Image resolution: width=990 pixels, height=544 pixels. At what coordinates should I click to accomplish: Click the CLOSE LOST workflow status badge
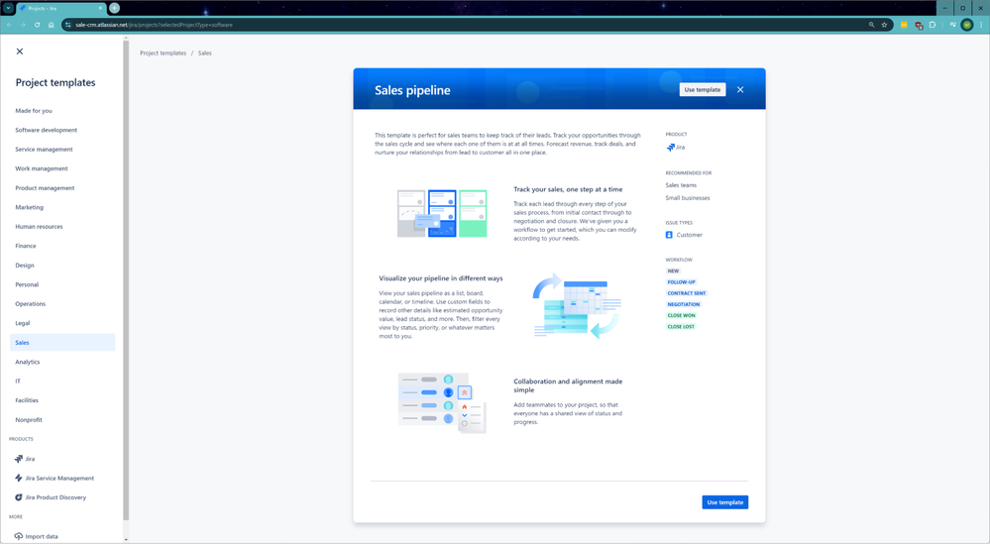(x=681, y=327)
